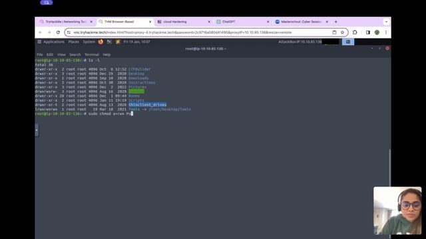Close the Masterschool Cyber Session tab
Viewport: 426px width, 239px height.
(x=327, y=22)
